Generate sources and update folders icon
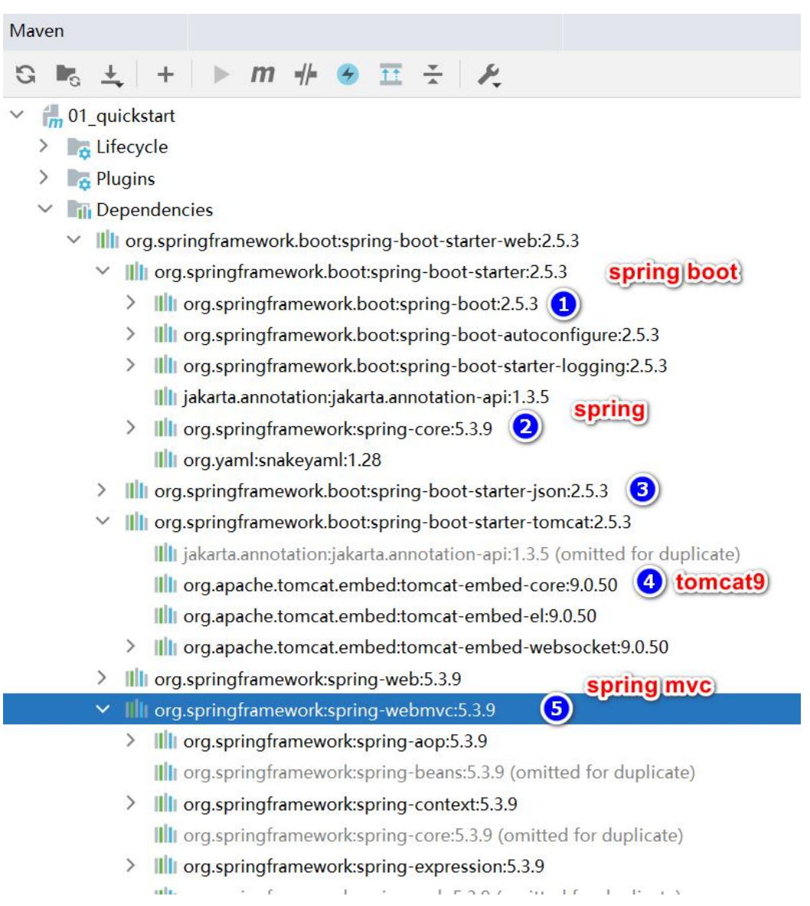The height and width of the screenshot is (906, 810). [67, 75]
